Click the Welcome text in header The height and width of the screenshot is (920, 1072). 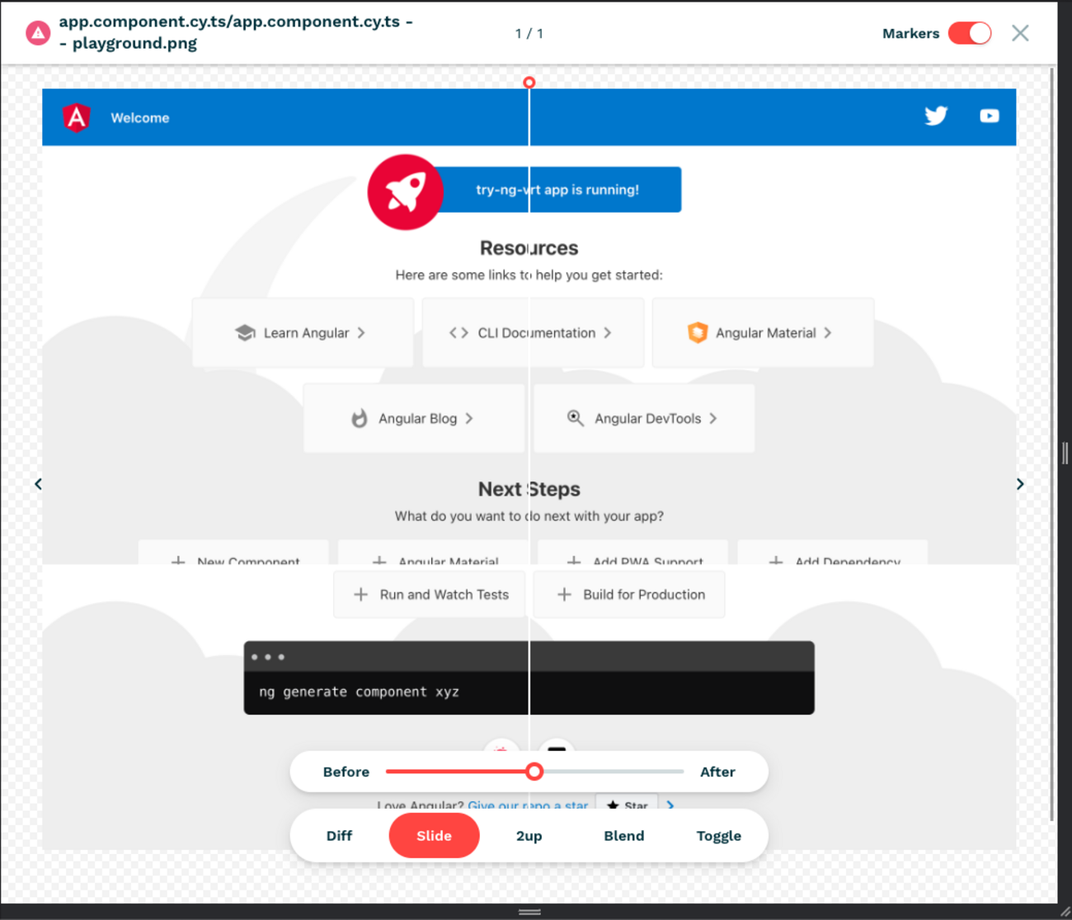[140, 118]
